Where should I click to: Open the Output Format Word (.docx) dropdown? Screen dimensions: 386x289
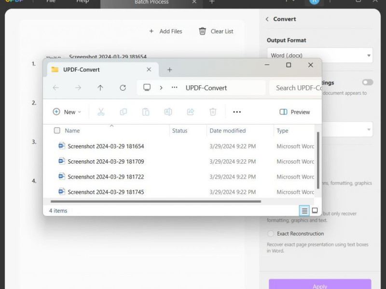[320, 55]
